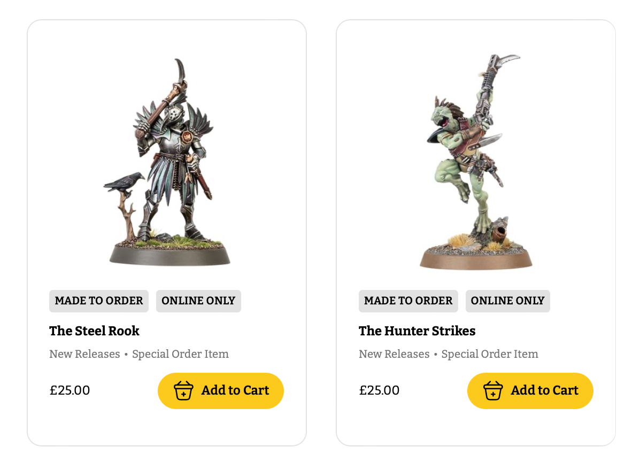This screenshot has height=471, width=633.
Task: Click the £25.00 price of The Steel Rook
Action: click(x=70, y=390)
